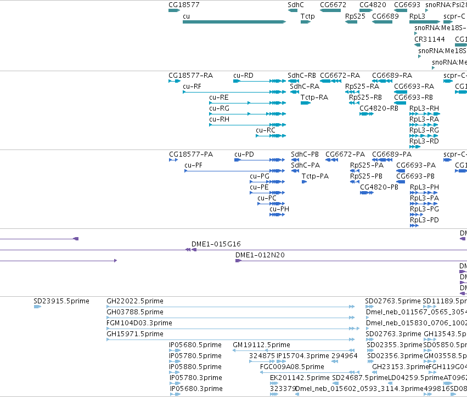
Task: Select the RpL3-PH protein label
Action: coord(424,187)
